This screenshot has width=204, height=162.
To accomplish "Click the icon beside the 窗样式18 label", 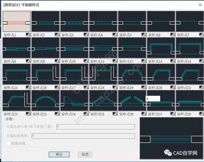I will pyautogui.click(x=115, y=87).
